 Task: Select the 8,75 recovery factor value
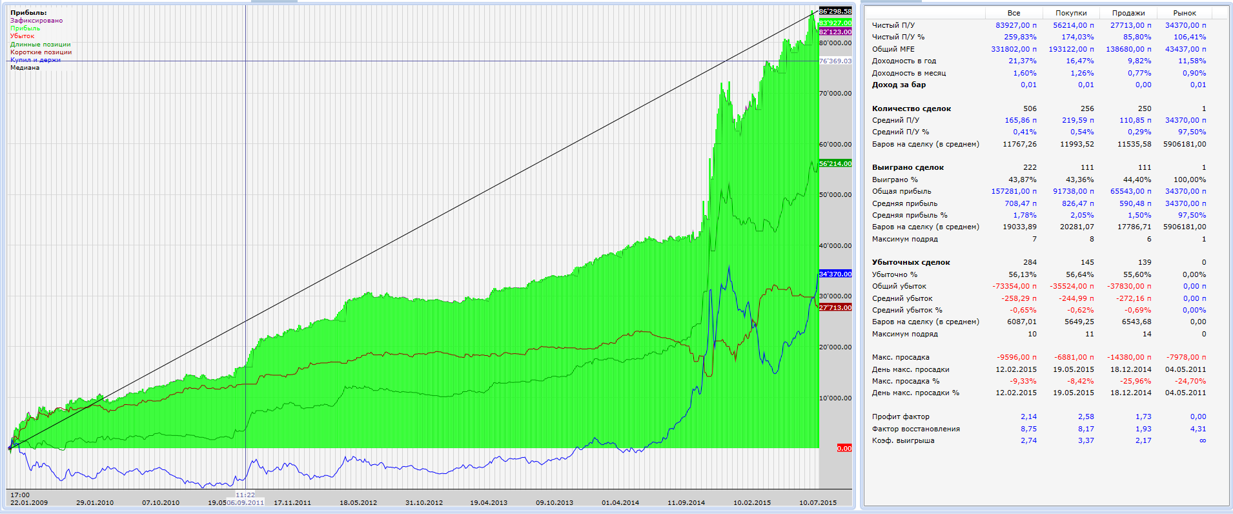coord(1029,429)
